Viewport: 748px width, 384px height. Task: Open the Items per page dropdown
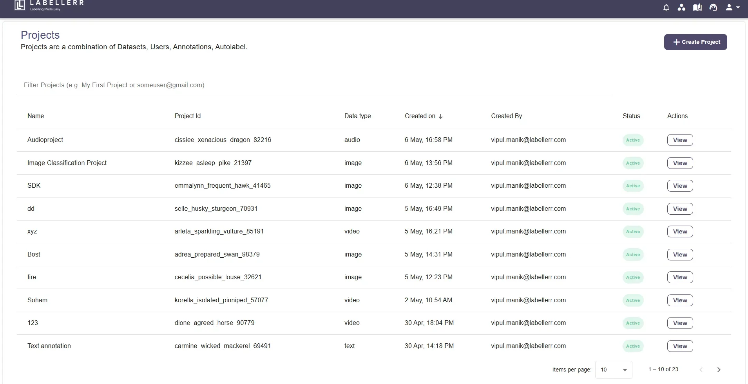(x=614, y=370)
